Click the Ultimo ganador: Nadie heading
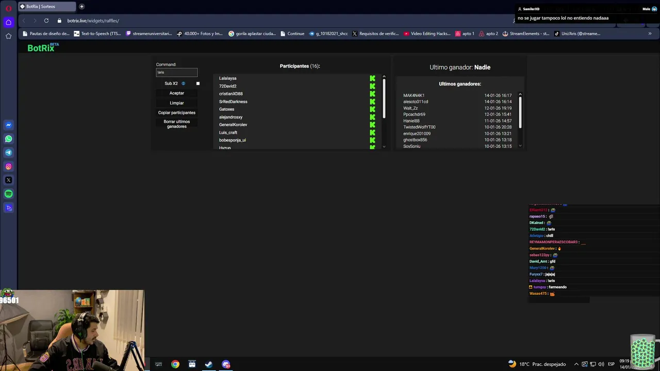The image size is (660, 371). click(x=460, y=67)
